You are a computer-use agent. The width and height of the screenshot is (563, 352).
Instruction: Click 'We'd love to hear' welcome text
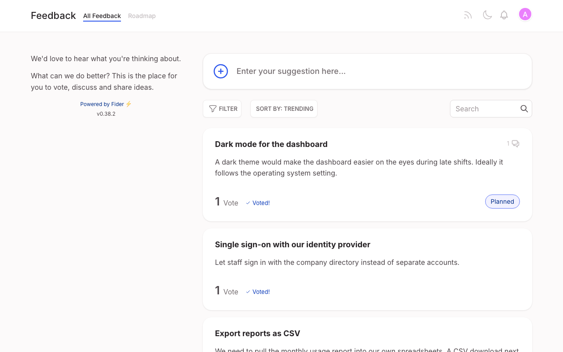click(x=106, y=59)
